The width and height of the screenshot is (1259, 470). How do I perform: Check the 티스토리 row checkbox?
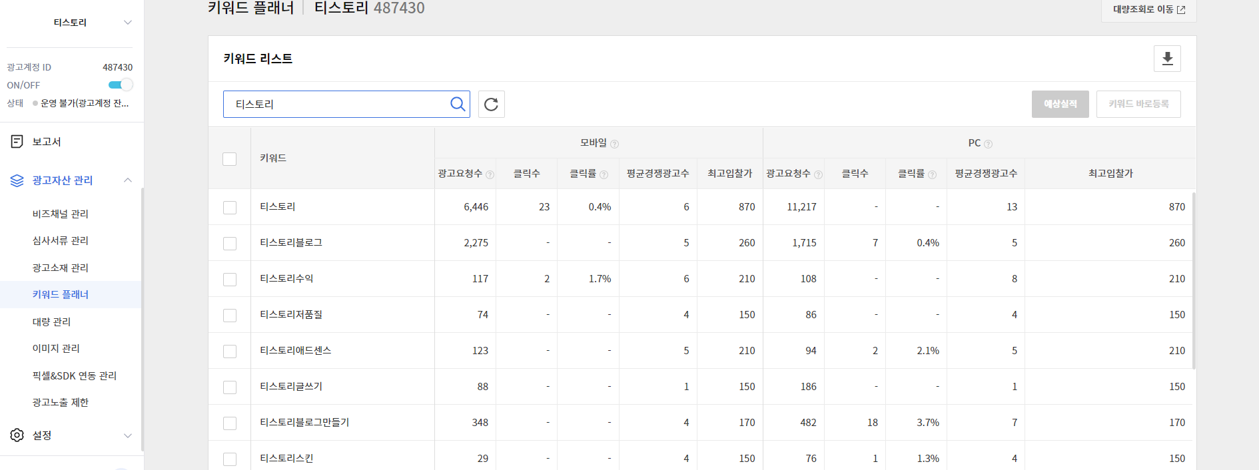pyautogui.click(x=230, y=208)
